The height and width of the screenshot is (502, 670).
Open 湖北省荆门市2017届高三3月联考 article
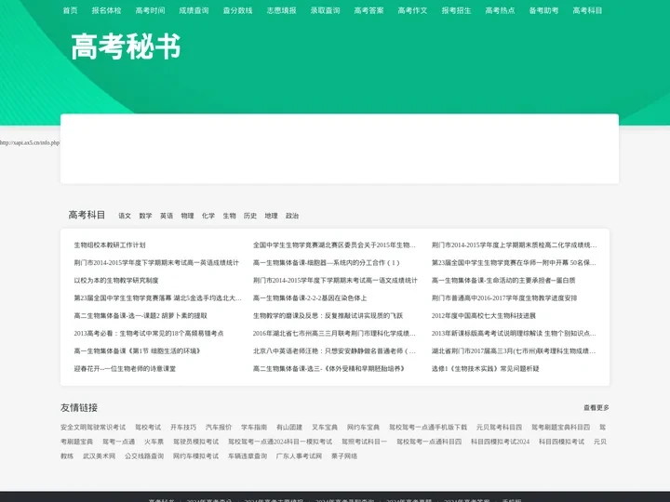514,351
